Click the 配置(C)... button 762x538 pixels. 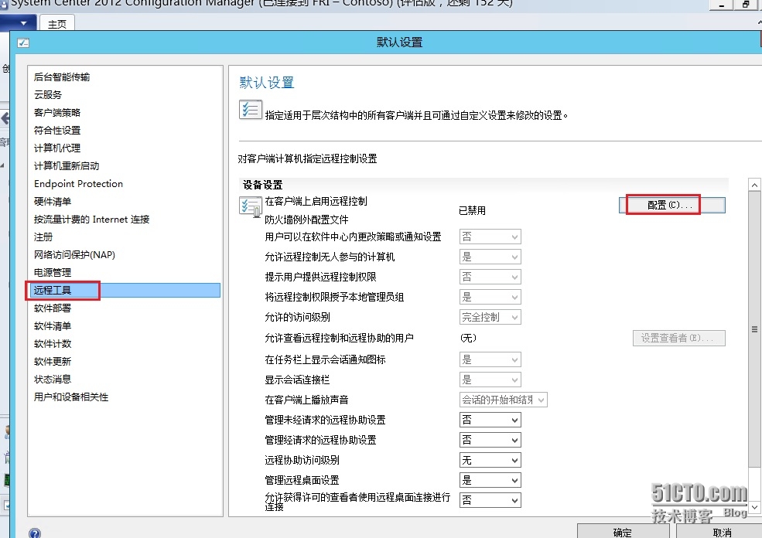[x=671, y=205]
